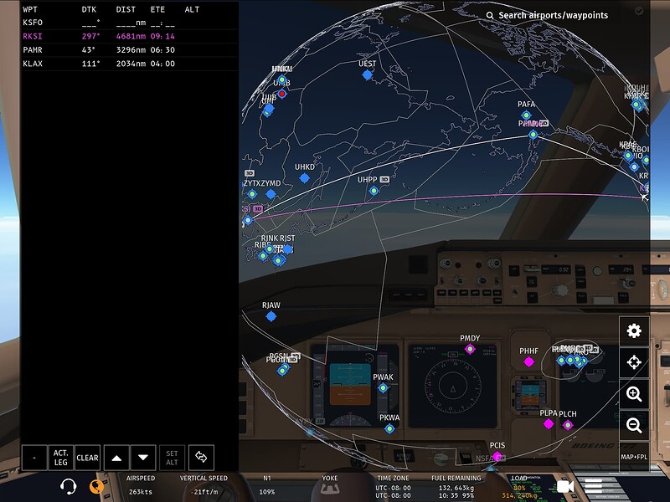This screenshot has height=502, width=670.
Task: Move waypoint up with arrow button
Action: [x=116, y=458]
